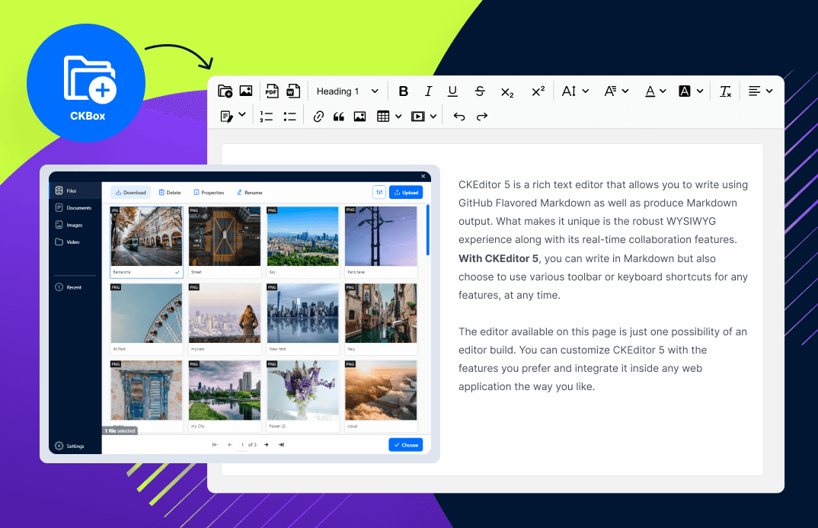Toggle block quote
Viewport: 818px width, 528px height.
[x=339, y=117]
